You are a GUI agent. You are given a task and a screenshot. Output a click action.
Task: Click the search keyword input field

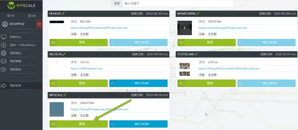[178, 3]
